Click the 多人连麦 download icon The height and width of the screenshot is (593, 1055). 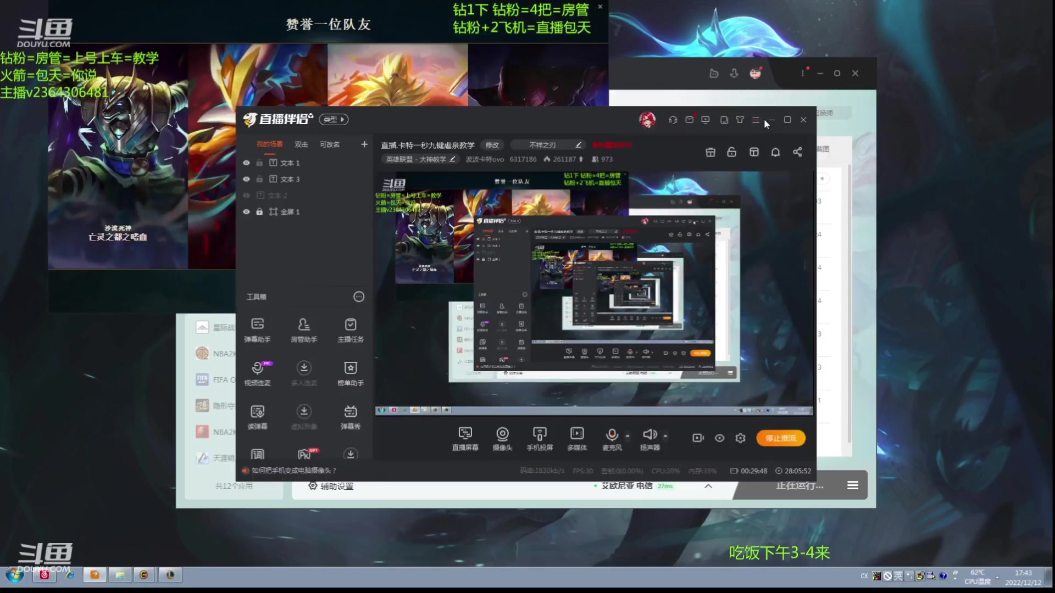coord(304,367)
